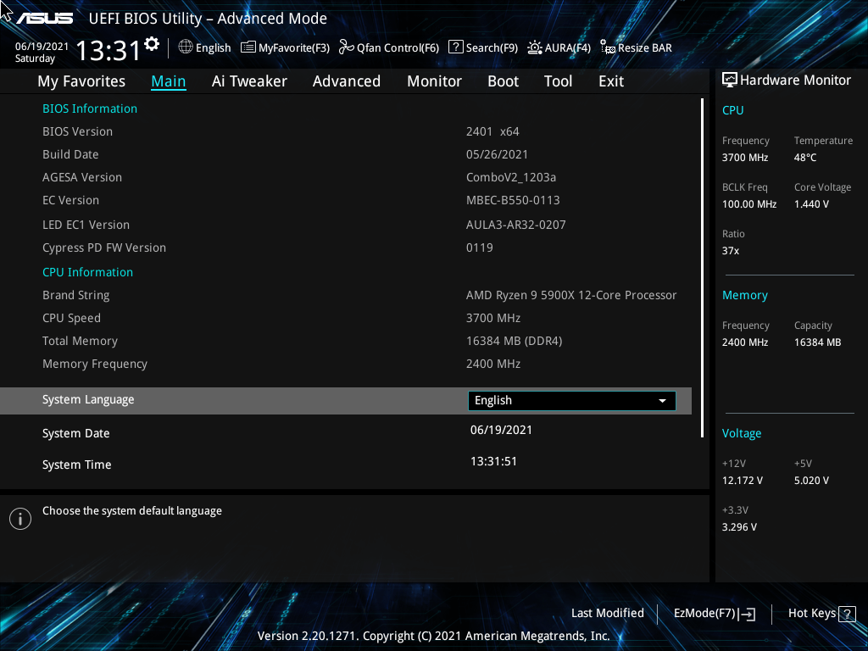
Task: Expand the English language selector arrow
Action: (x=663, y=400)
